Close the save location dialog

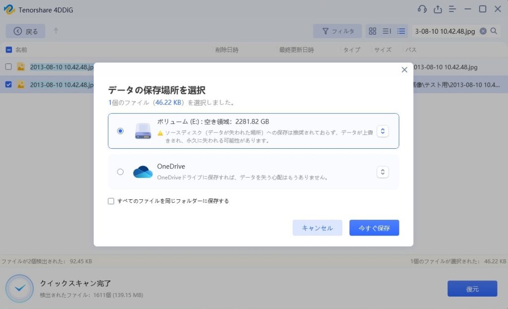(404, 70)
